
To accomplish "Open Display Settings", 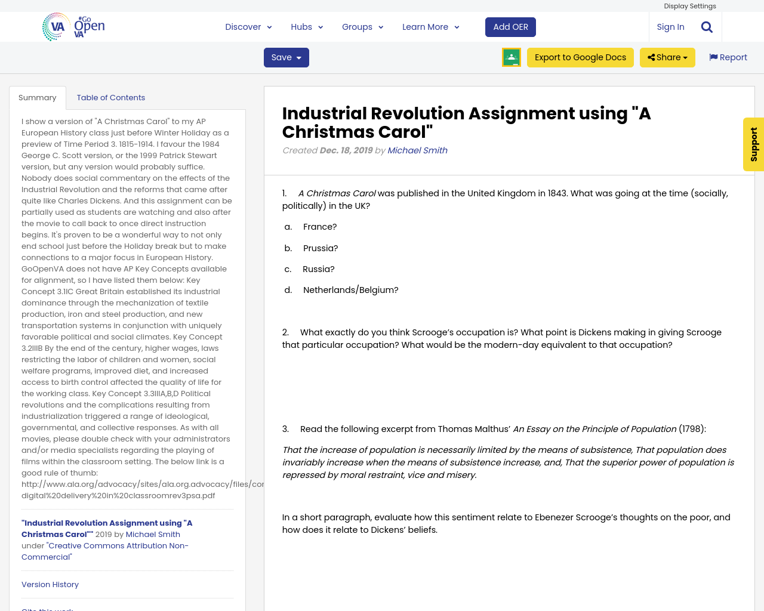I will (690, 5).
